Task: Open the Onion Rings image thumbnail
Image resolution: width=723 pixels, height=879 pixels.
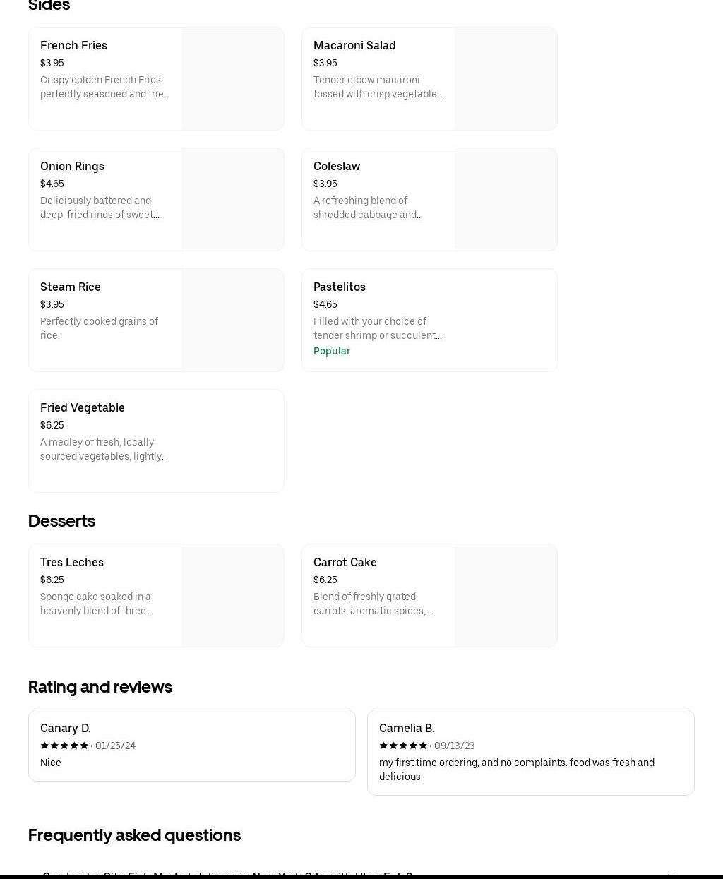Action: 232,200
